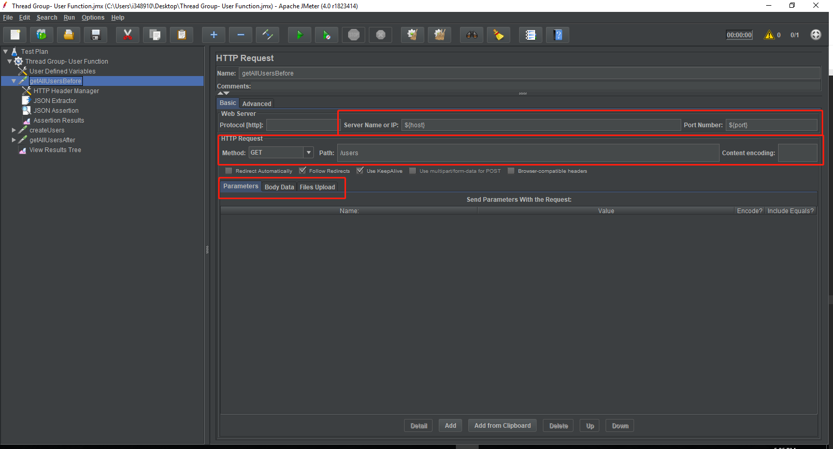This screenshot has width=833, height=449.
Task: Click the Detail button
Action: click(x=419, y=426)
